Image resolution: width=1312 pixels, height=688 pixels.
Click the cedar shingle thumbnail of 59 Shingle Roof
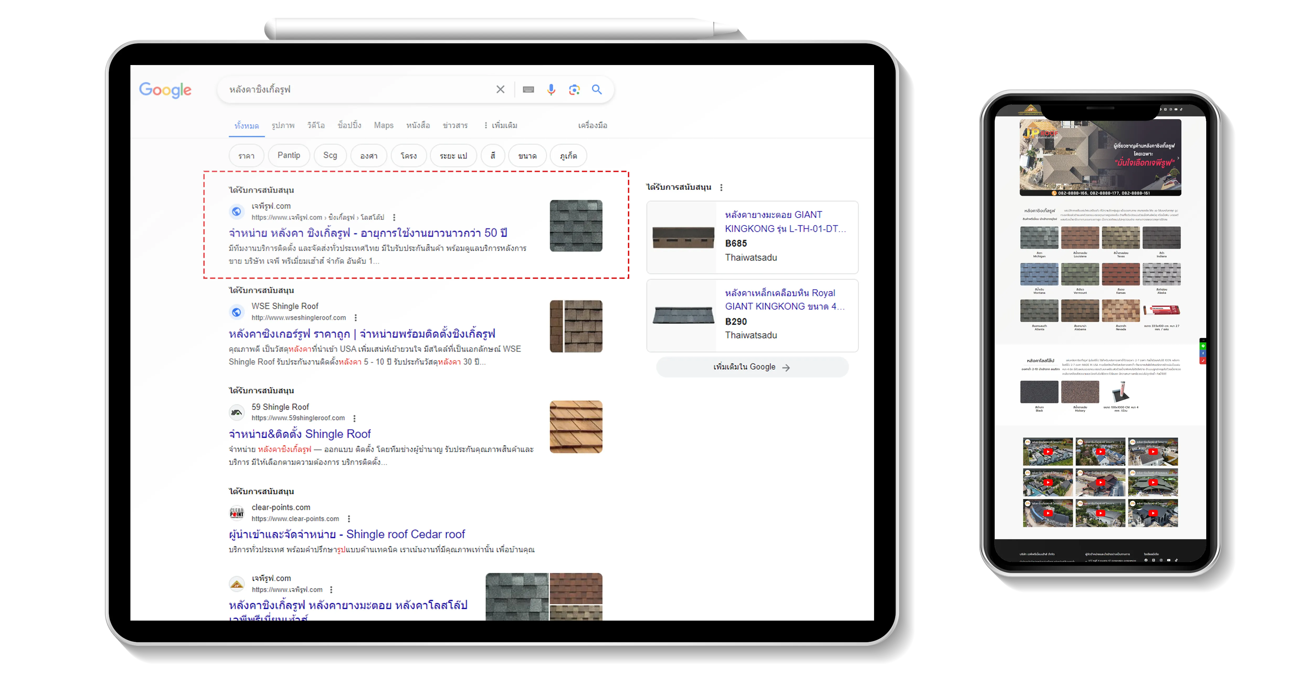(x=576, y=427)
